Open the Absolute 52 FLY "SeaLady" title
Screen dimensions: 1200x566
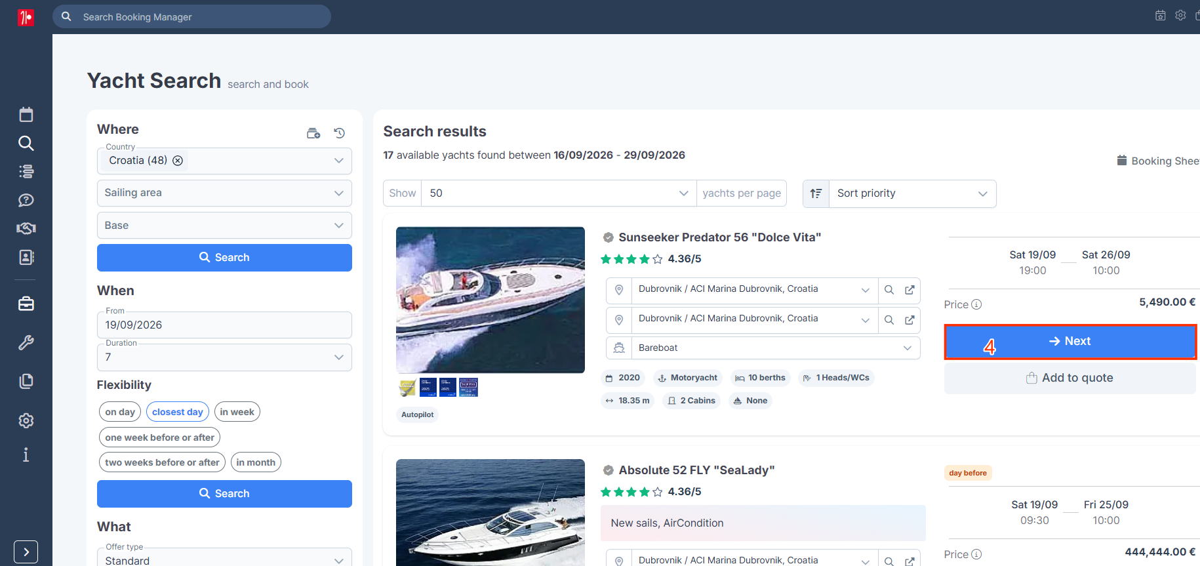tap(696, 470)
